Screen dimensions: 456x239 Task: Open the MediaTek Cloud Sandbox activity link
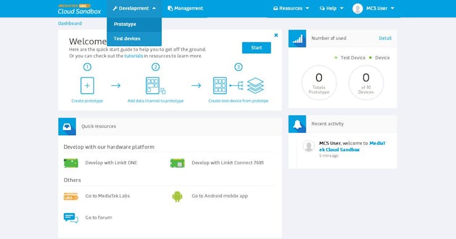[x=352, y=146]
